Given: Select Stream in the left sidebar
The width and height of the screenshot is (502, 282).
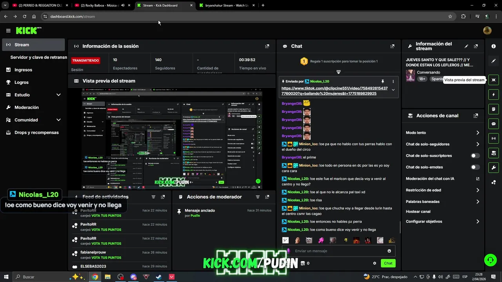Looking at the screenshot, I should pyautogui.click(x=33, y=45).
